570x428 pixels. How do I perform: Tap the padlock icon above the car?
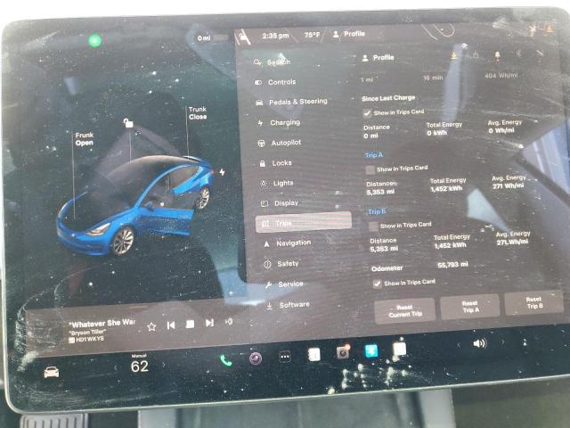128,123
